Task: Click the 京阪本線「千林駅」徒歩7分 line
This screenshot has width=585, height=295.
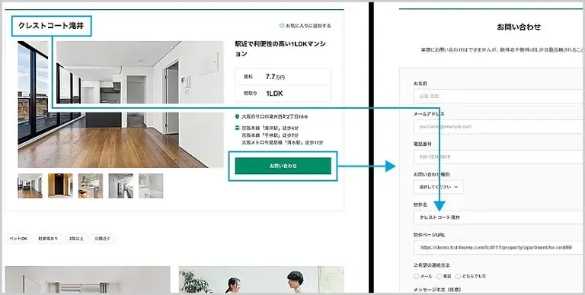Action: click(270, 135)
